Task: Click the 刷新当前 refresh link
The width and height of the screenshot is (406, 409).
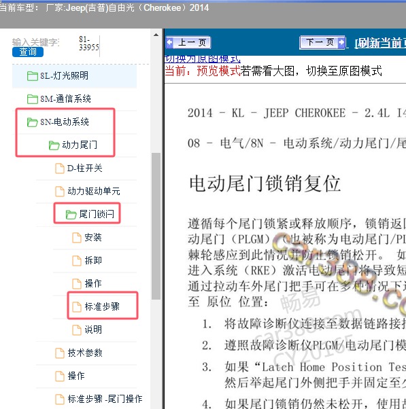Action: pos(380,43)
